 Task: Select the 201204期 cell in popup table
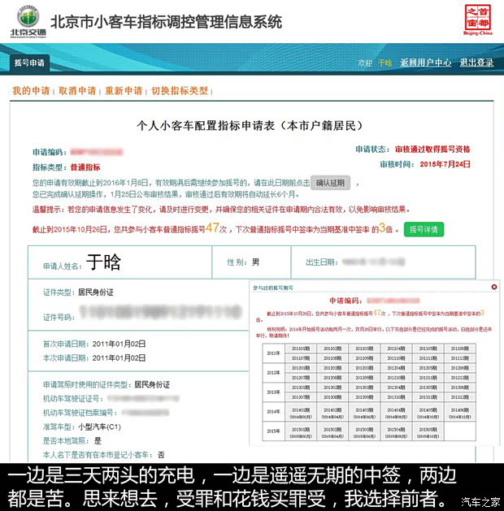click(x=396, y=368)
